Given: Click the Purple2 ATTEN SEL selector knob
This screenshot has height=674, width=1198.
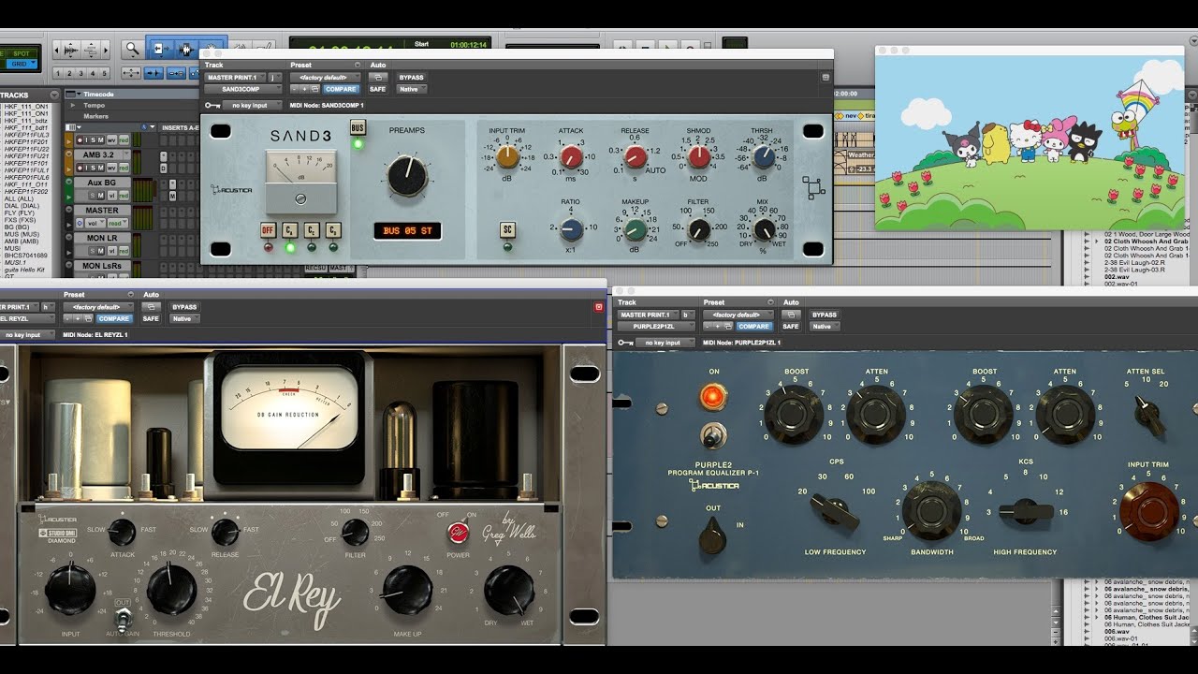Looking at the screenshot, I should pyautogui.click(x=1149, y=414).
